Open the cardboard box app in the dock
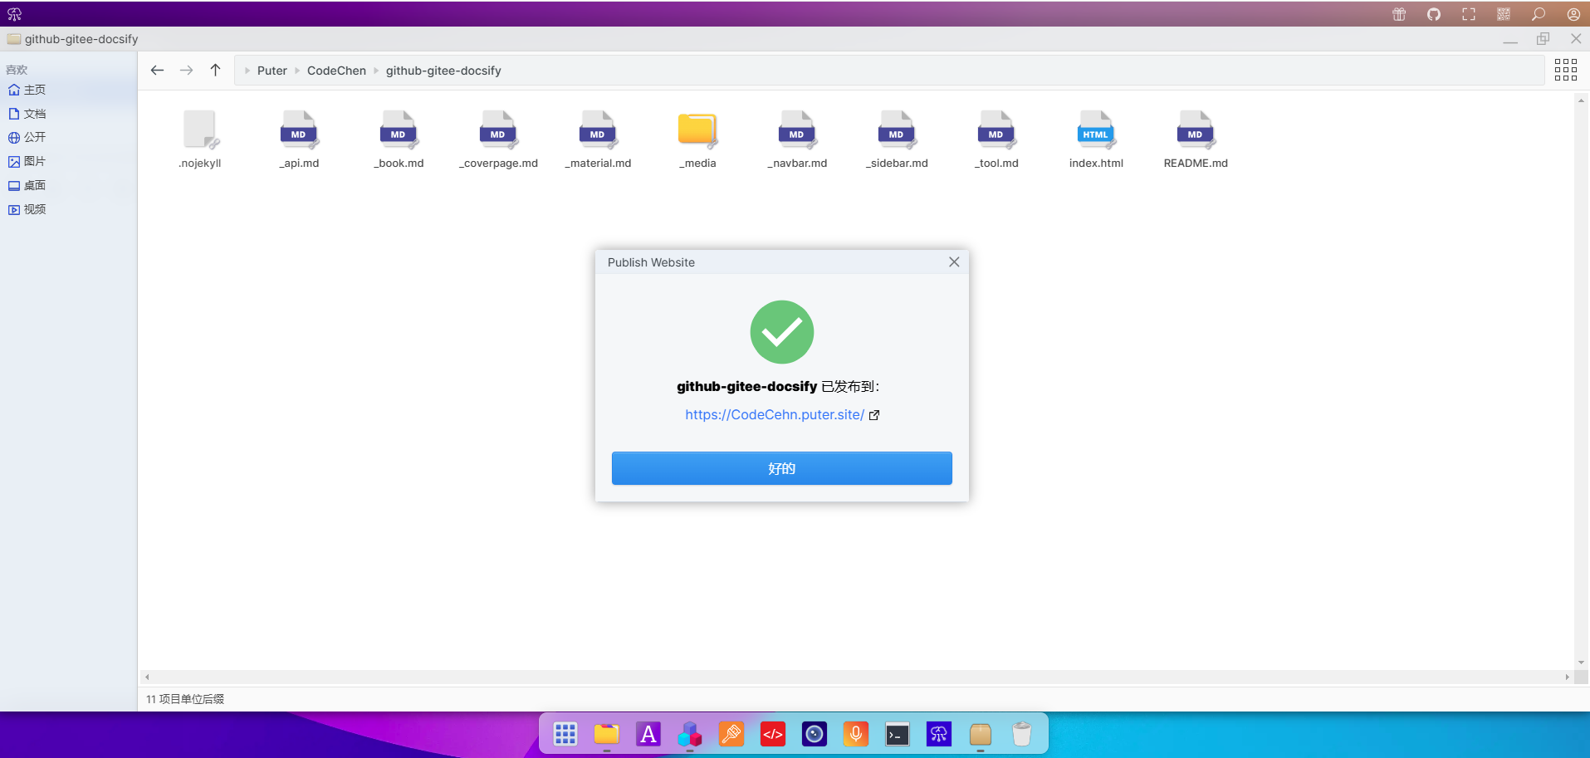Viewport: 1590px width, 758px height. (x=981, y=734)
